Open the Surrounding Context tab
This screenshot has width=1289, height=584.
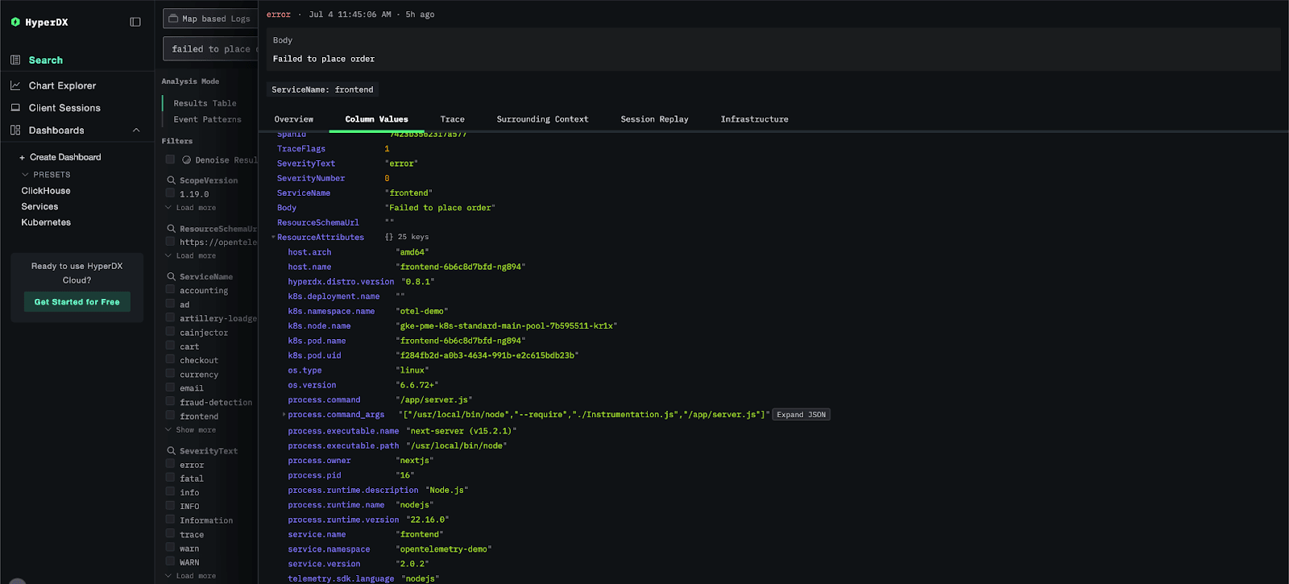pyautogui.click(x=542, y=119)
